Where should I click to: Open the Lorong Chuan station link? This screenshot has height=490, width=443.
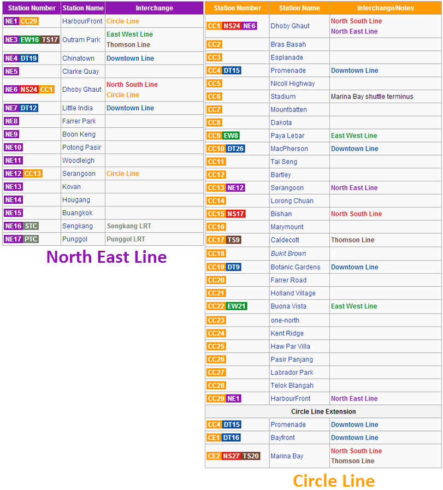pyautogui.click(x=292, y=201)
